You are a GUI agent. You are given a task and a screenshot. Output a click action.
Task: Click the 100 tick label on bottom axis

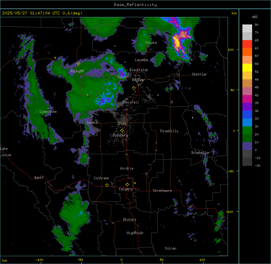pos(202,260)
